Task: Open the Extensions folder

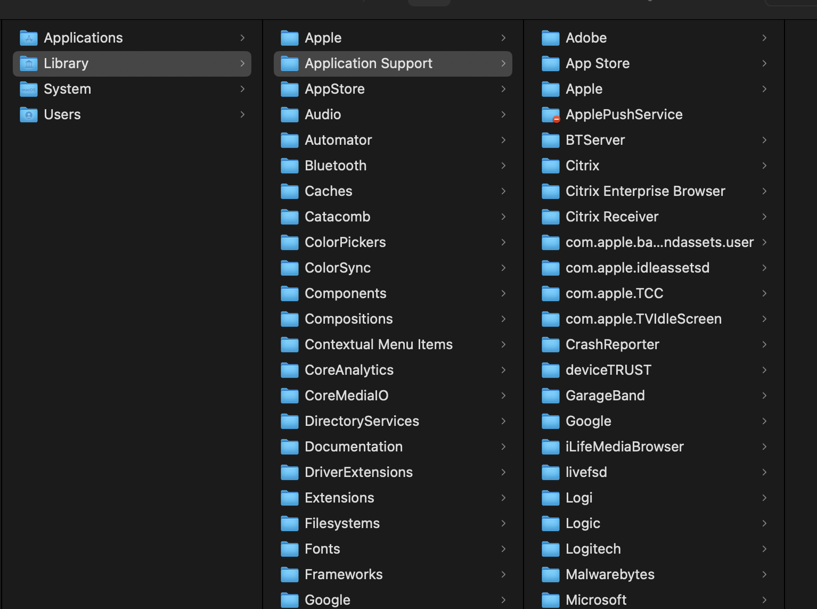Action: pos(339,498)
